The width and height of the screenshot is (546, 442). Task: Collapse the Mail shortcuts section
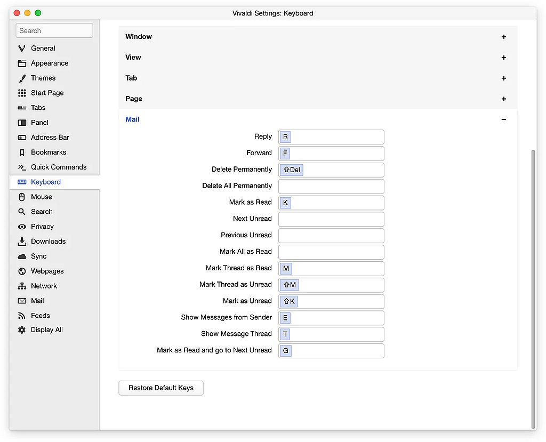point(503,119)
